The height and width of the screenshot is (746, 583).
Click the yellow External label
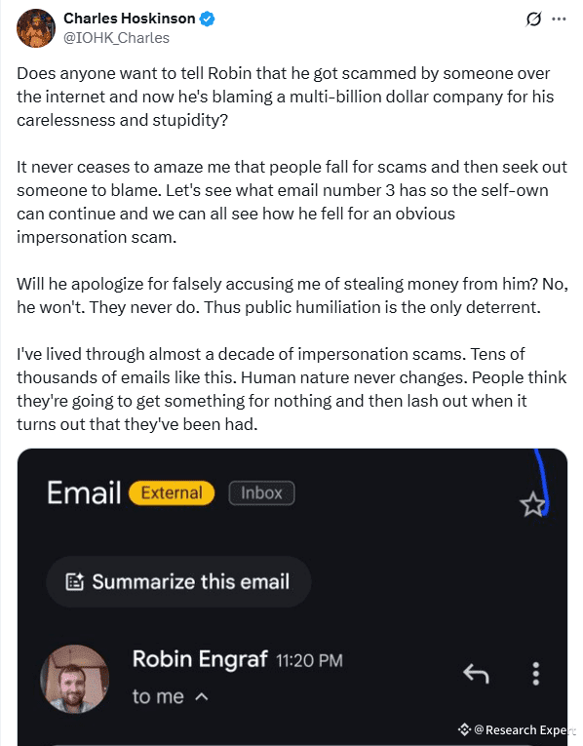tap(172, 492)
